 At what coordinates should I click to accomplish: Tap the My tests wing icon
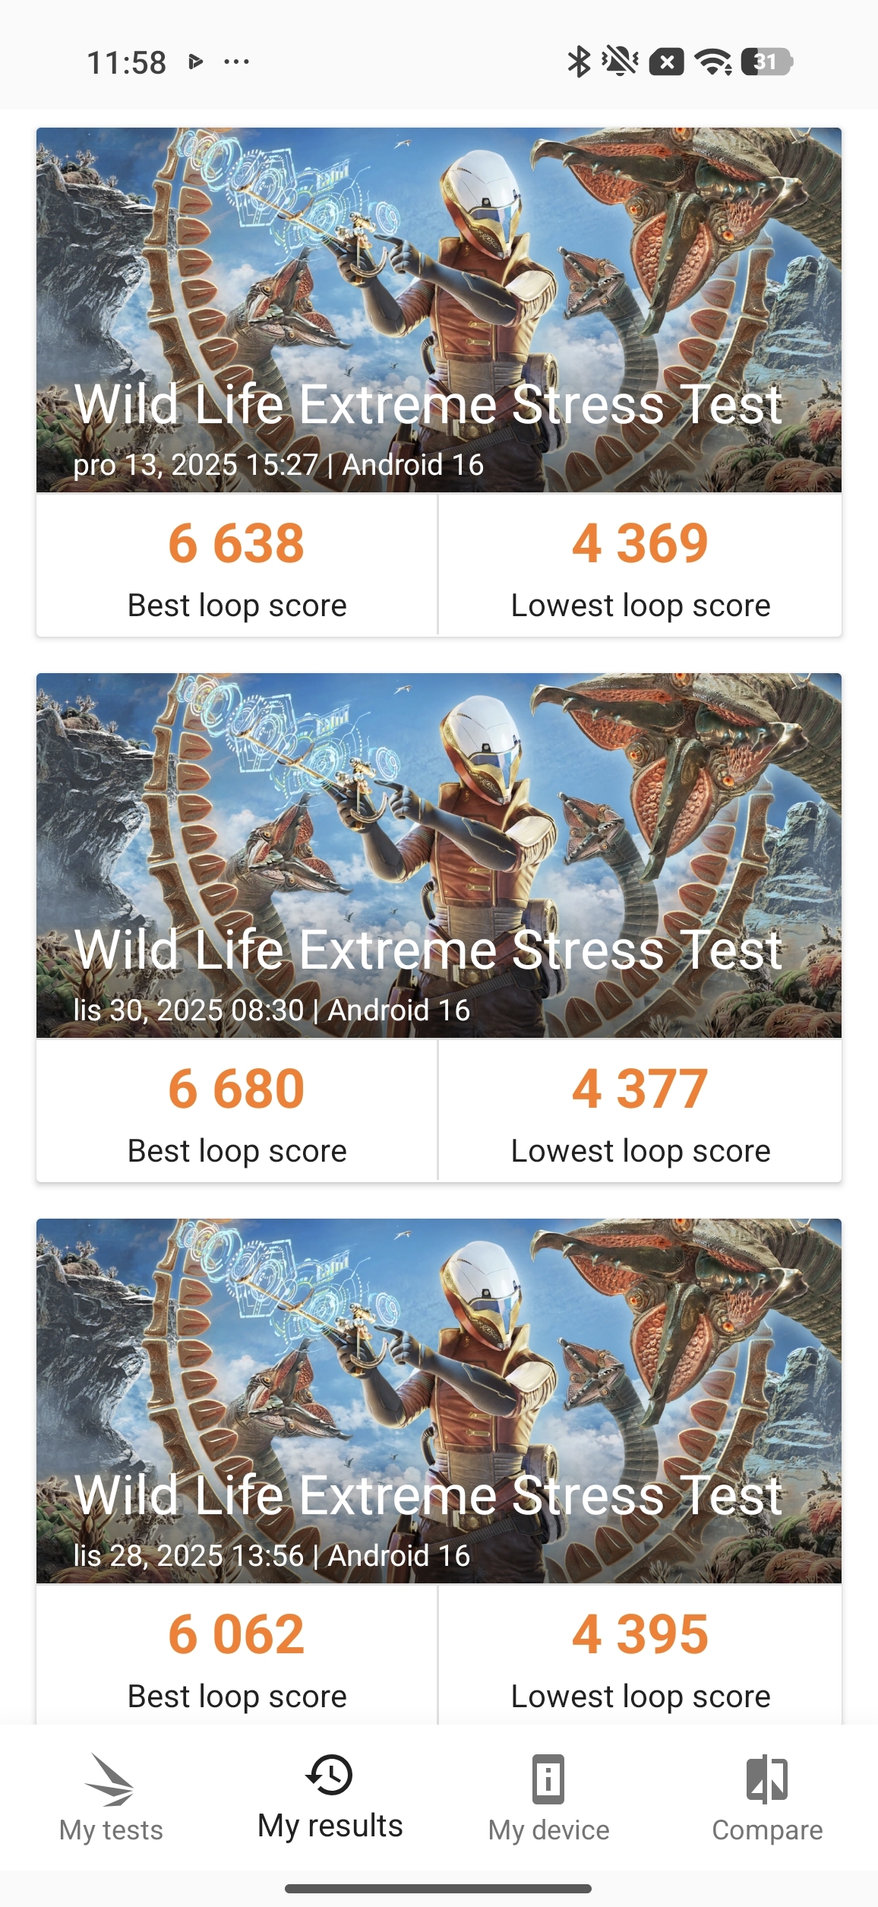coord(110,1779)
